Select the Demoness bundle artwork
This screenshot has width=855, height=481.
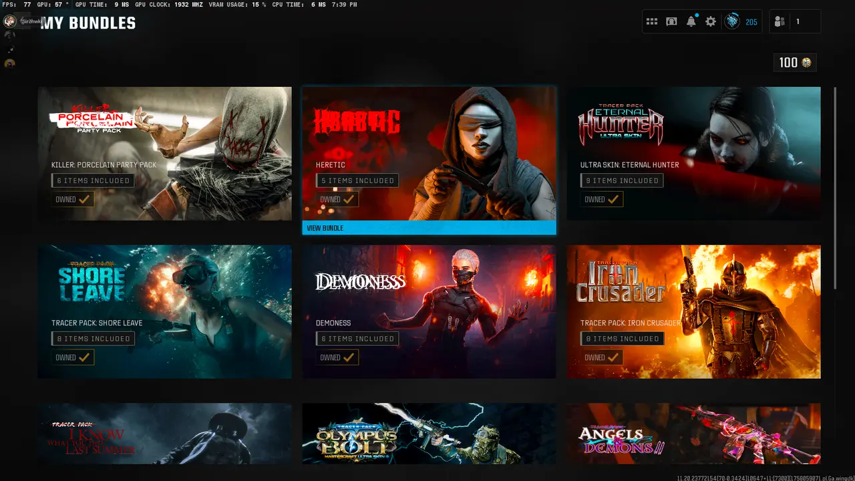[x=429, y=312]
